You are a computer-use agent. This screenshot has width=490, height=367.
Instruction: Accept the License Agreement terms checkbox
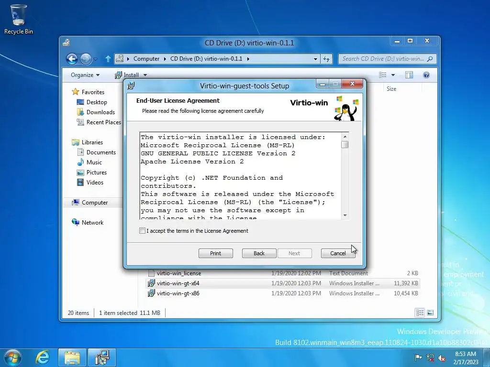(142, 231)
